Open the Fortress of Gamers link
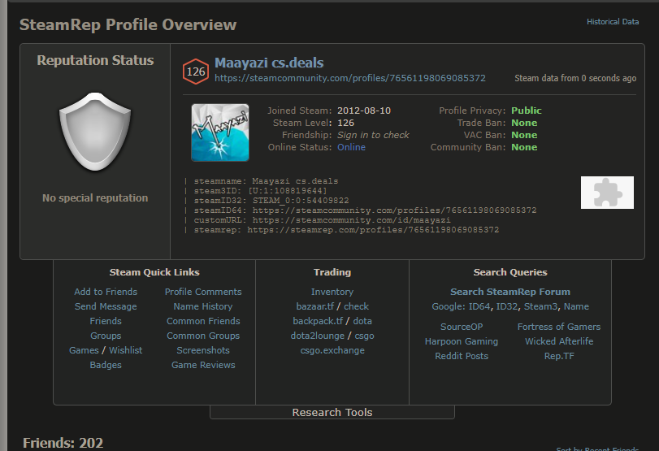Viewport: 659px width, 451px height. (558, 327)
